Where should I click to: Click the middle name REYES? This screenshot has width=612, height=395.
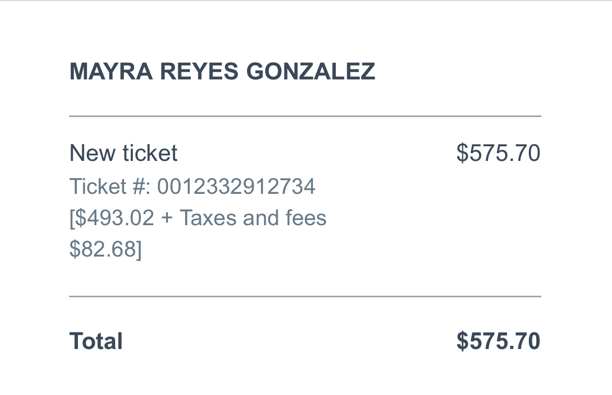[x=199, y=72]
